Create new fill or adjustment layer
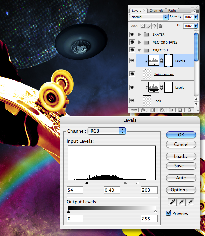This screenshot has width=205, height=236. click(x=162, y=110)
